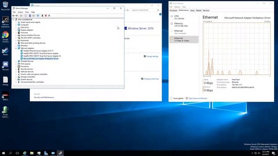Switch to the Processes tab in Task Manager
The image size is (278, 156).
tap(173, 10)
